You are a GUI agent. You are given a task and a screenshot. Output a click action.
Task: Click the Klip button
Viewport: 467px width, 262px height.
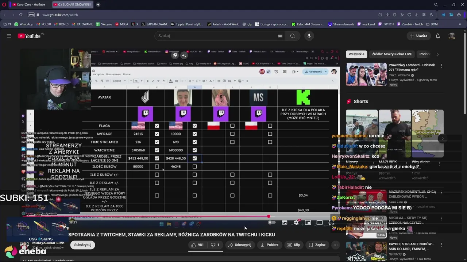tap(294, 245)
